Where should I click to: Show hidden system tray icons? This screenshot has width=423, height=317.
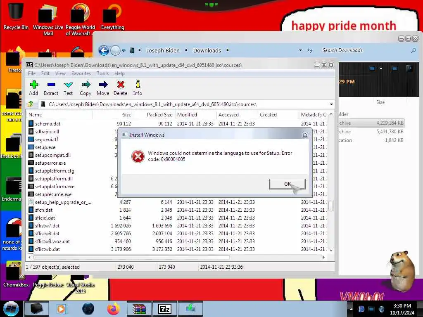[x=351, y=309]
